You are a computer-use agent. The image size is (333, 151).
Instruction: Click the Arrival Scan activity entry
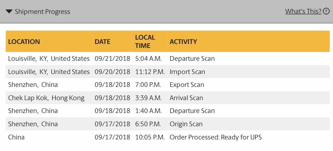coord(186,98)
